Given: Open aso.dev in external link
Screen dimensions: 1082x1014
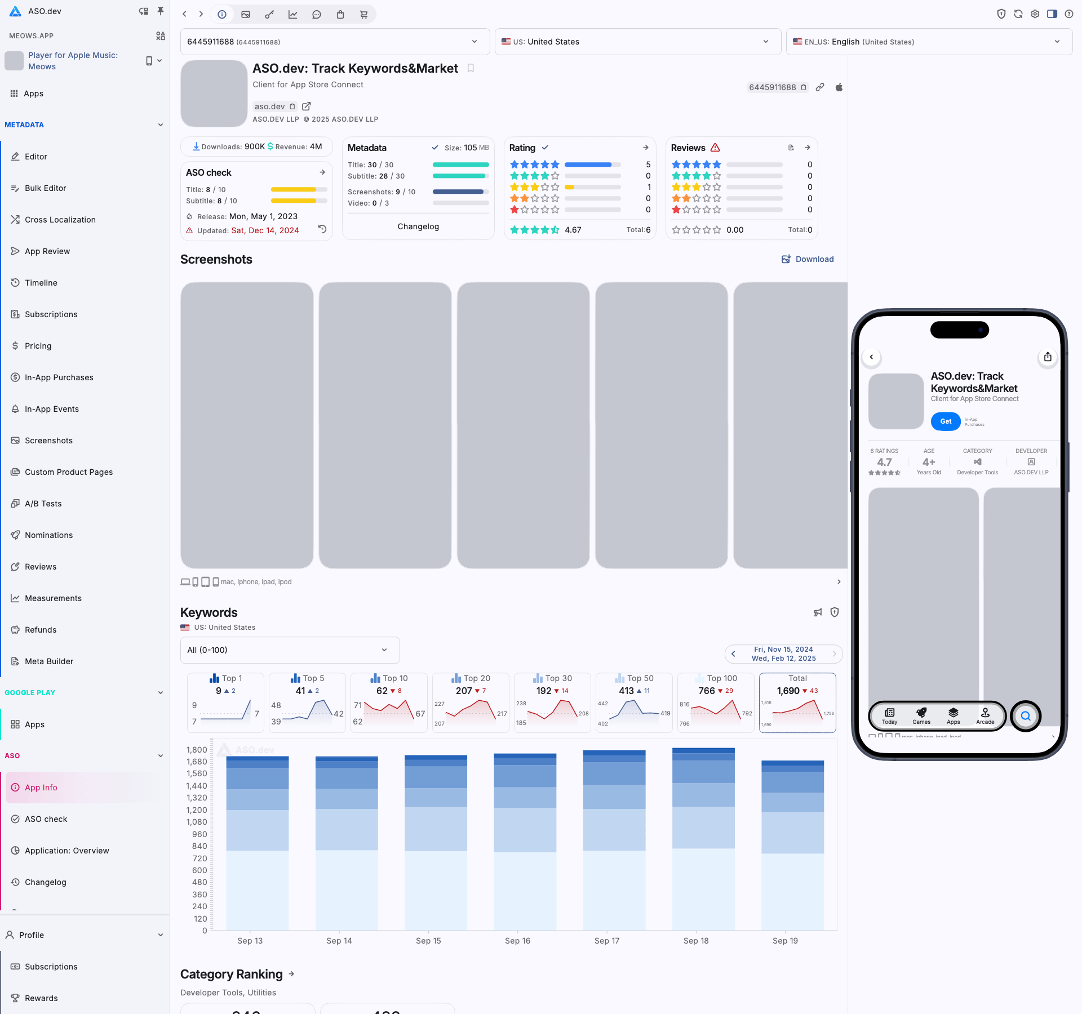Looking at the screenshot, I should [x=307, y=106].
